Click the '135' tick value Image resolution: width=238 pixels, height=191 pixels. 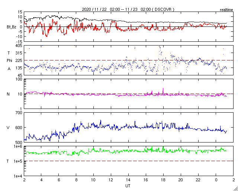19,68
